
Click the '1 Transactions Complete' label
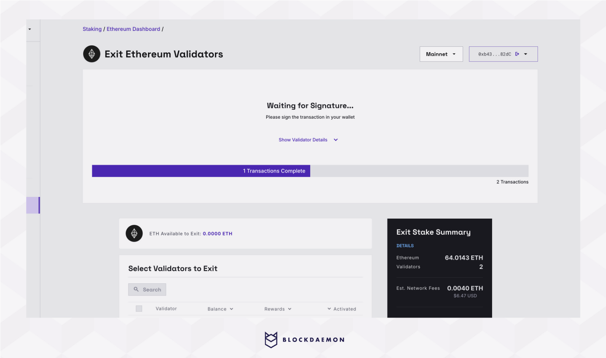pos(274,171)
